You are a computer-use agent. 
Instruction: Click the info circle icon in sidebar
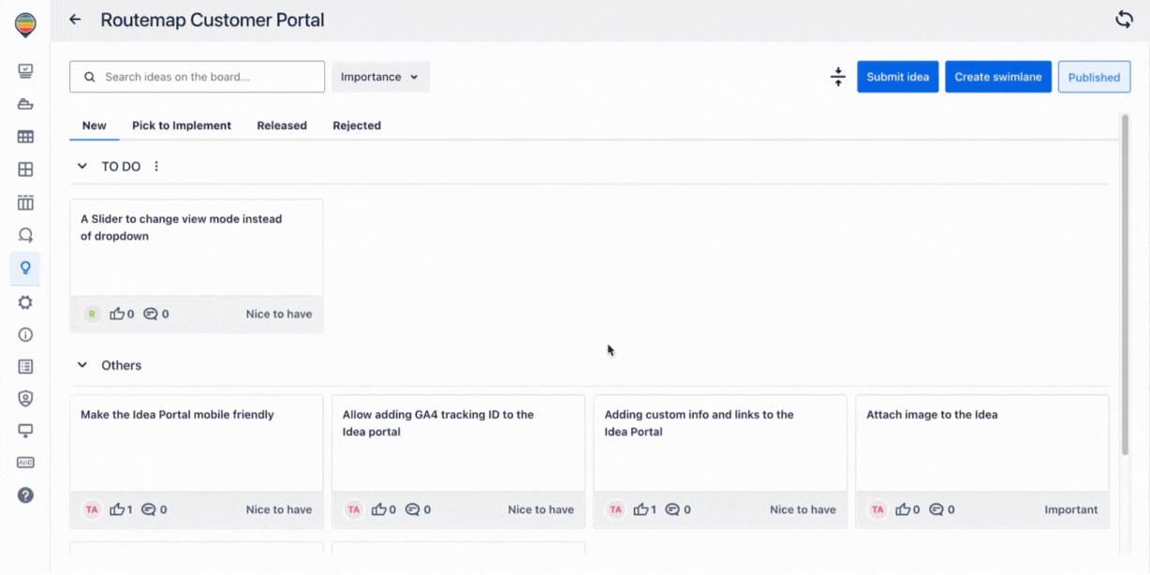(x=25, y=334)
